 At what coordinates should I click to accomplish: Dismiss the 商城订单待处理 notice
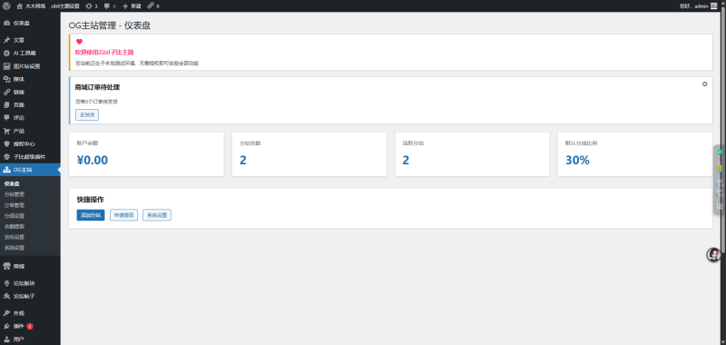tap(705, 84)
